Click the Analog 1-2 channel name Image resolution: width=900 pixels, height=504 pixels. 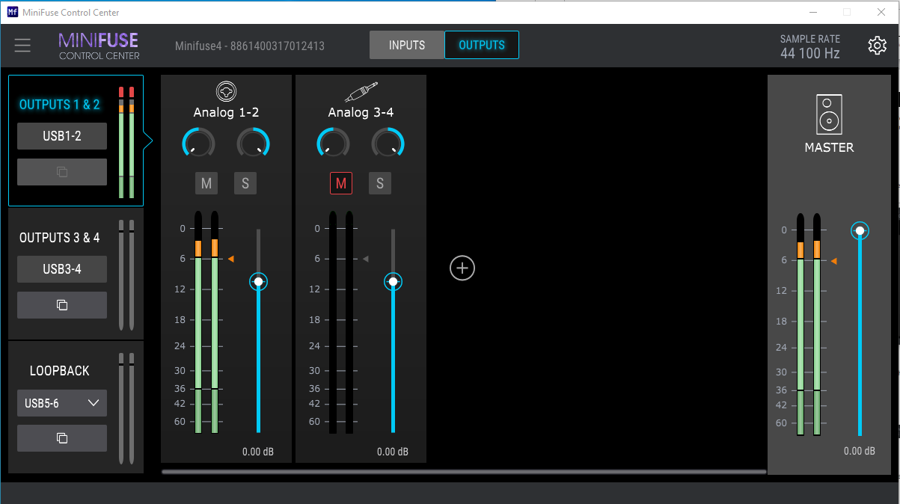click(226, 113)
